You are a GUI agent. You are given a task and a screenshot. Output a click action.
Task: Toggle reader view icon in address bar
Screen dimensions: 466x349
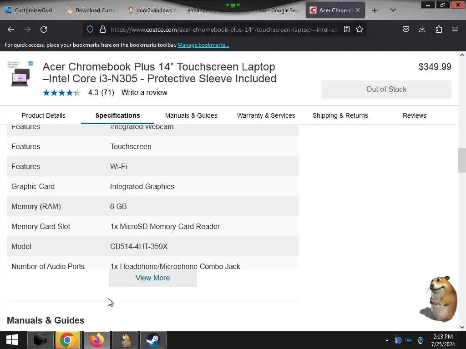pos(346,29)
